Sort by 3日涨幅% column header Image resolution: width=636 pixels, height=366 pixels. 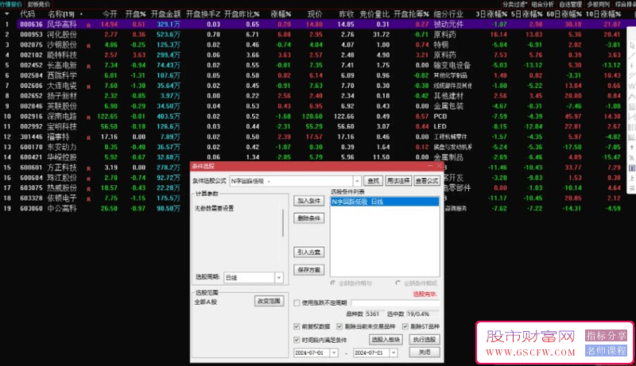coord(491,13)
